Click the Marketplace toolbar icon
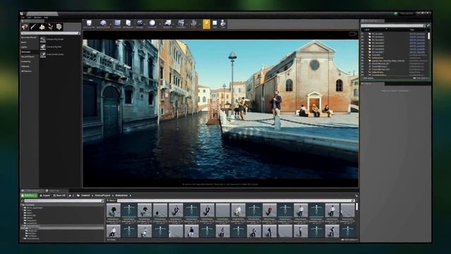This screenshot has height=254, width=451. (128, 23)
